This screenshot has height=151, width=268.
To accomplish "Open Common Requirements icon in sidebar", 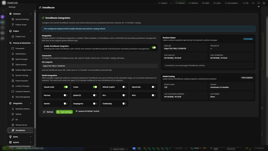I will tap(13, 91).
